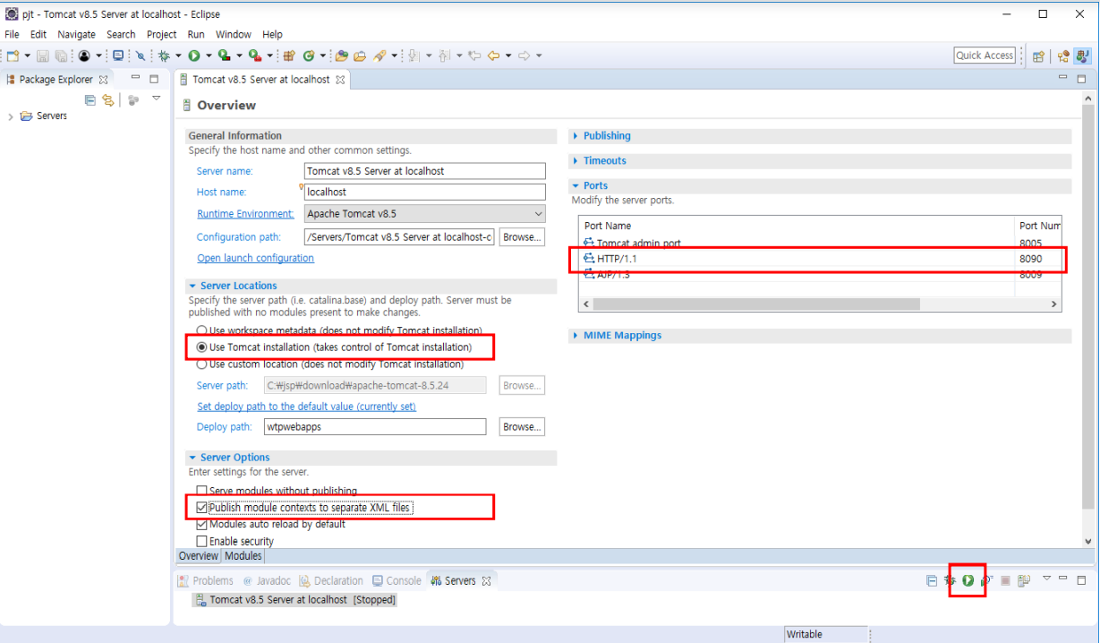Viewport: 1100px width, 643px height.
Task: Click the Server name input field
Action: tap(425, 171)
